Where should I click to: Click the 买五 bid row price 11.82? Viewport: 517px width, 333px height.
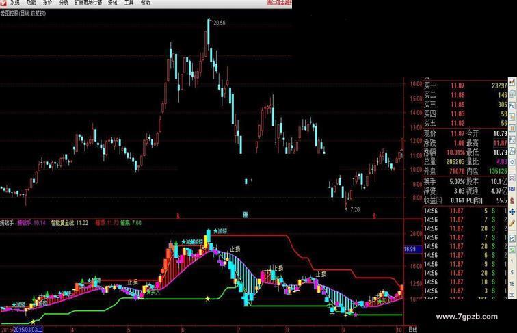tap(458, 123)
